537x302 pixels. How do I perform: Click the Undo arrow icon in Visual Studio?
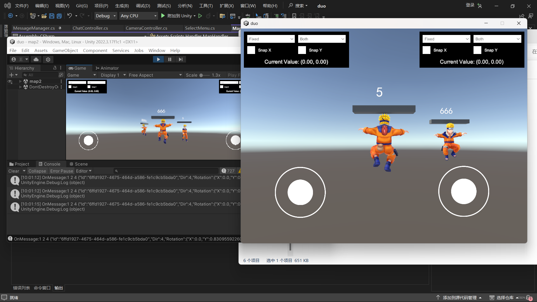point(70,16)
